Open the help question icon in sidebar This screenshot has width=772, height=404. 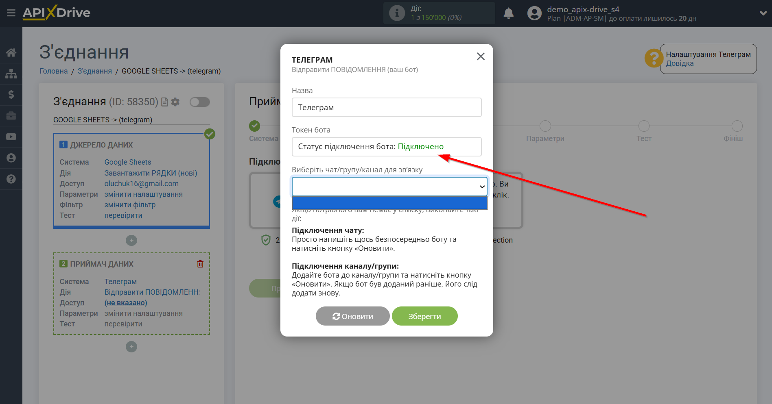pos(11,179)
